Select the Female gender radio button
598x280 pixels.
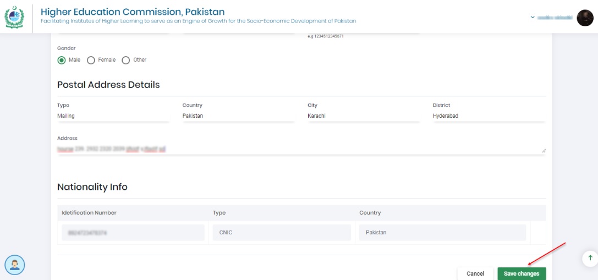[91, 60]
